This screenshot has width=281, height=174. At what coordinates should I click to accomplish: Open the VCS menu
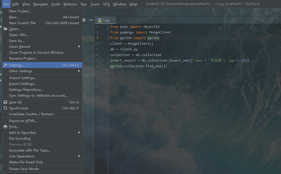(x=106, y=4)
